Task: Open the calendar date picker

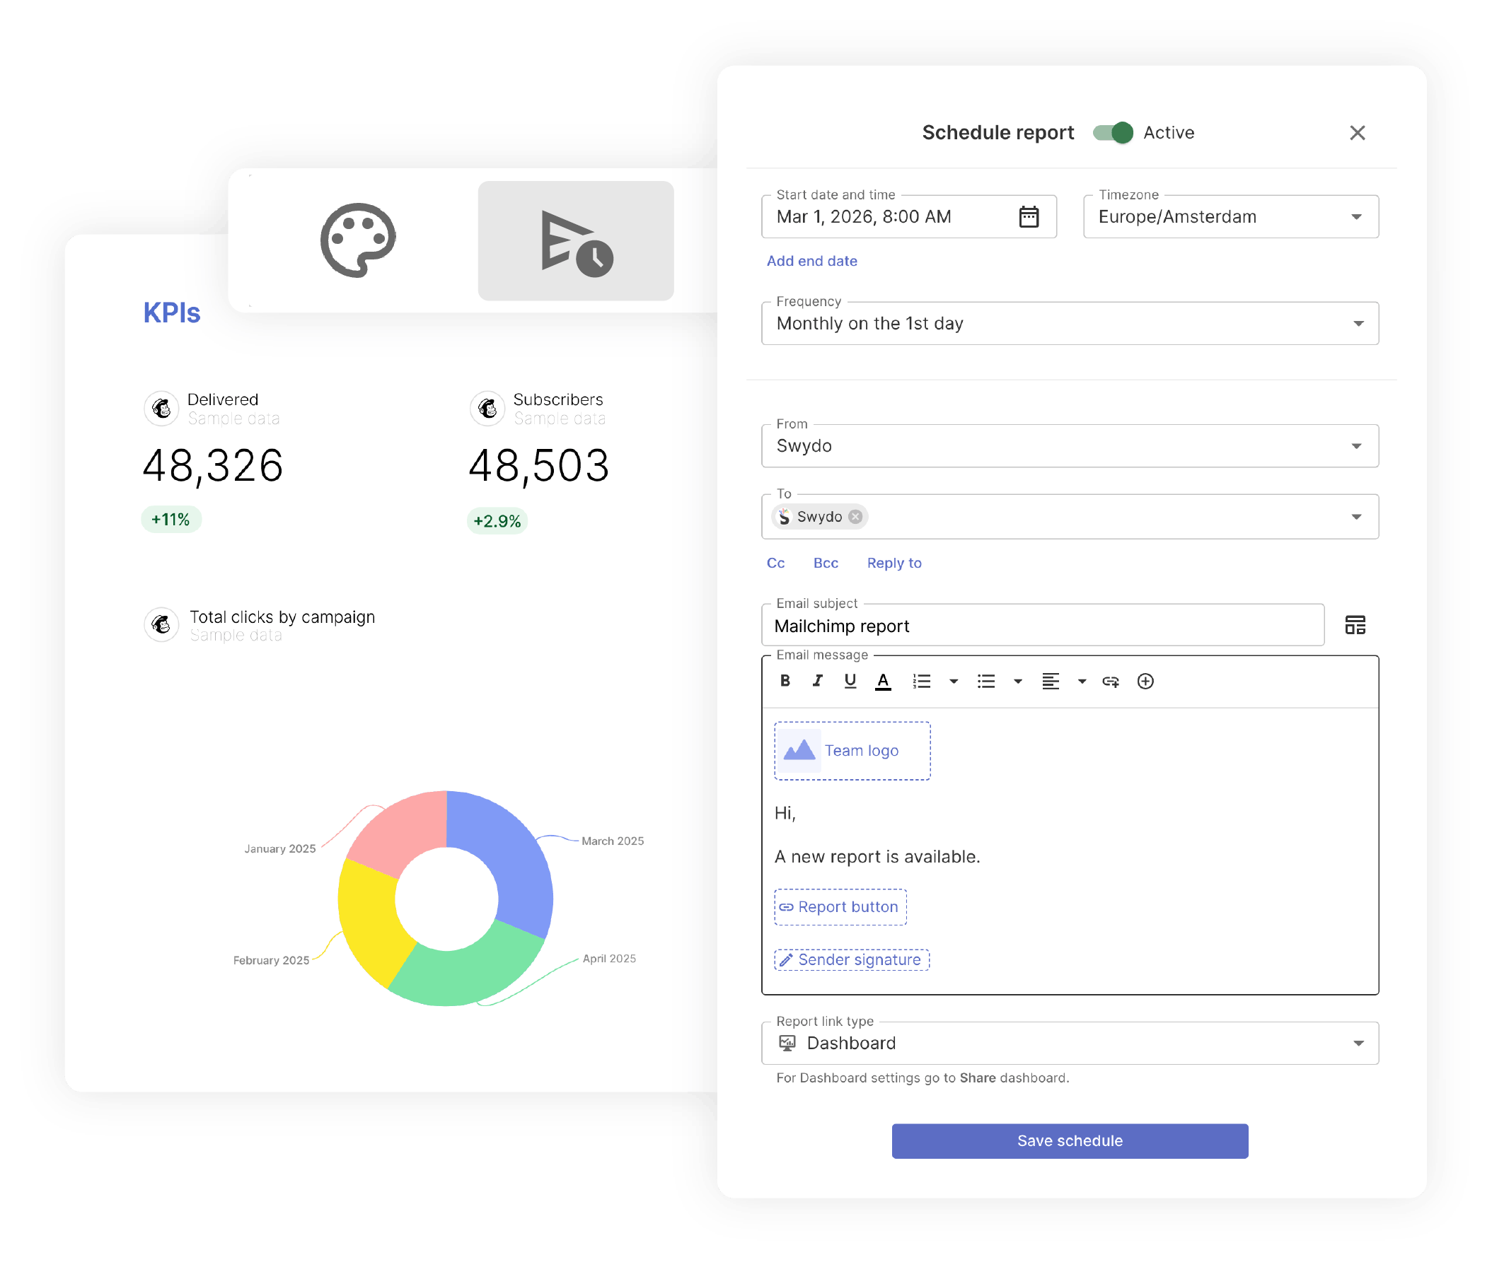Action: pyautogui.click(x=1029, y=216)
